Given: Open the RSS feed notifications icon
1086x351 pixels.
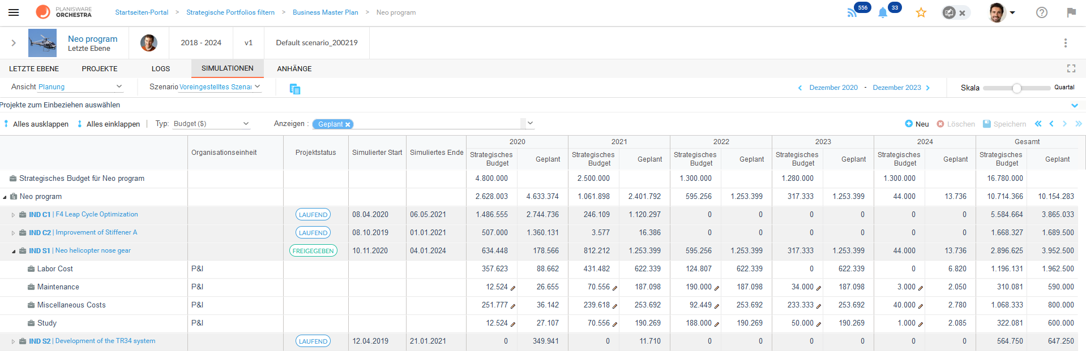Looking at the screenshot, I should click(x=852, y=12).
